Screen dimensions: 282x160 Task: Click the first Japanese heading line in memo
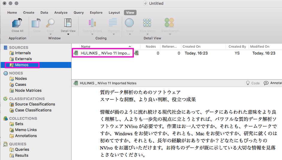(140, 92)
